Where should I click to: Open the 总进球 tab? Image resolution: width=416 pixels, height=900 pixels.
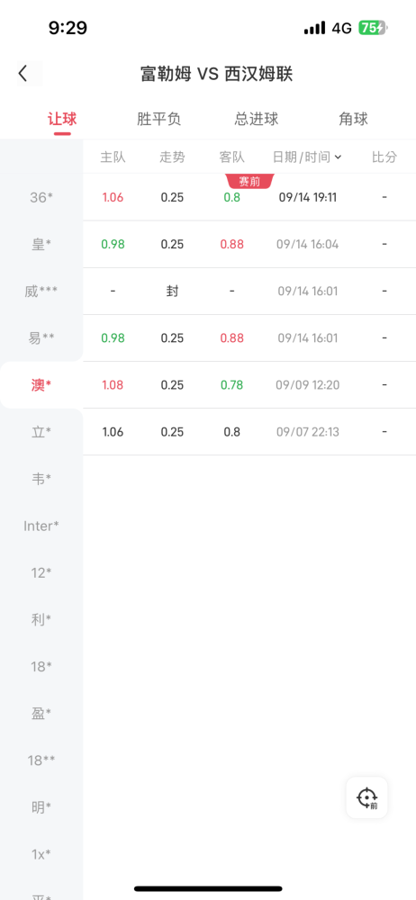pyautogui.click(x=257, y=119)
